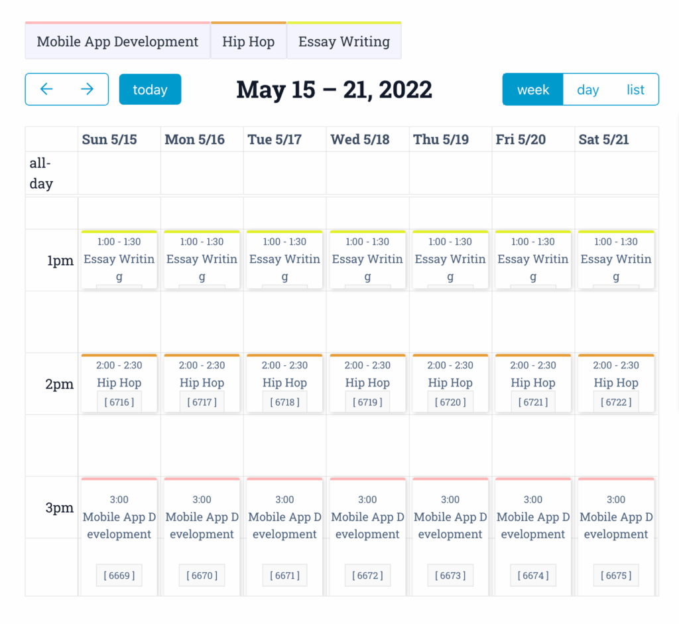Switch to week view
Screen dimensions: 679x624
(533, 90)
